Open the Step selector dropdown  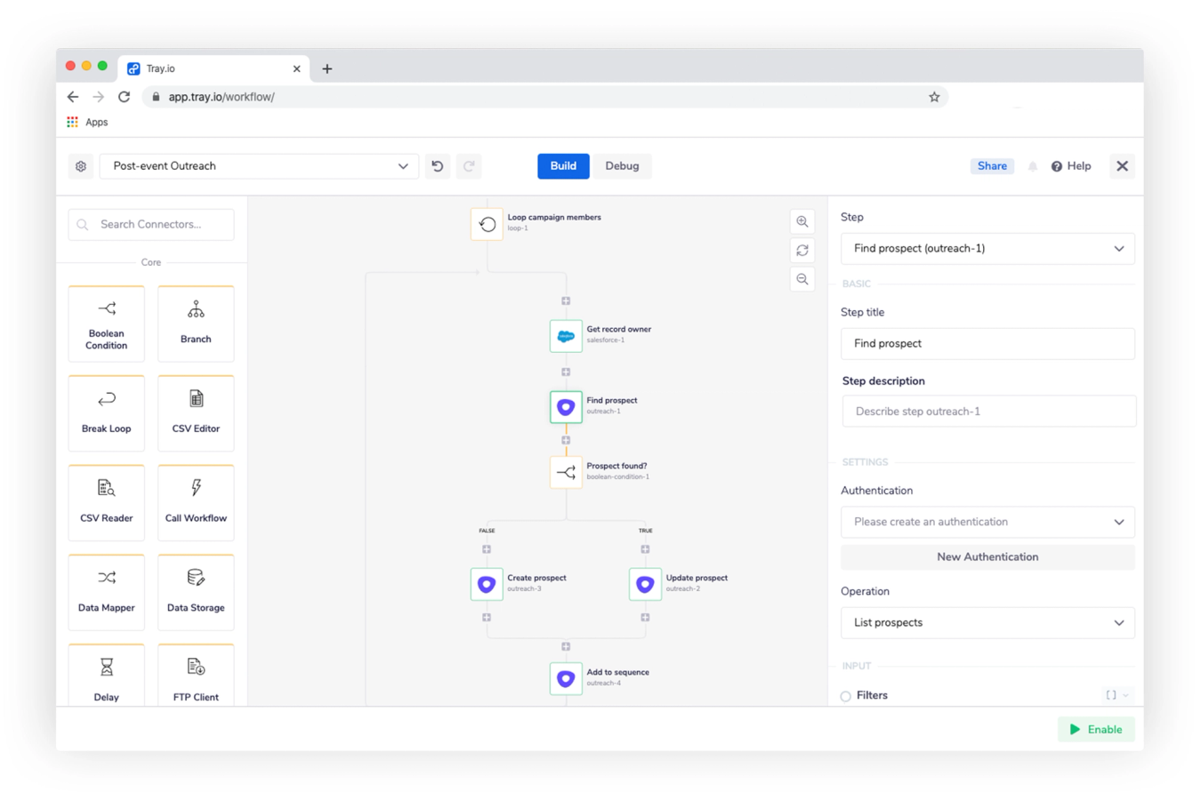click(x=987, y=249)
